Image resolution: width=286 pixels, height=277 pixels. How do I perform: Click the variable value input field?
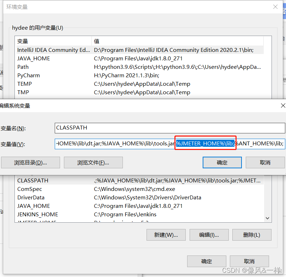point(170,144)
